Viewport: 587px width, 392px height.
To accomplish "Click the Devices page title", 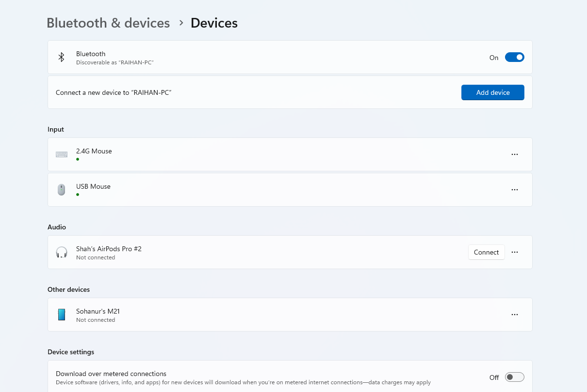I will [x=214, y=23].
